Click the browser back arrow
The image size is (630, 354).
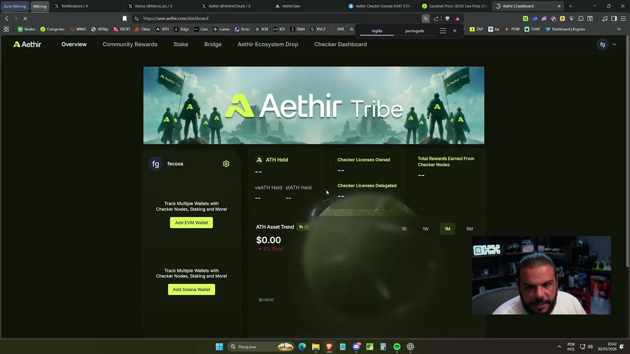[x=7, y=19]
